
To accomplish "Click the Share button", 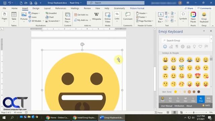I will pyautogui.click(x=189, y=8).
